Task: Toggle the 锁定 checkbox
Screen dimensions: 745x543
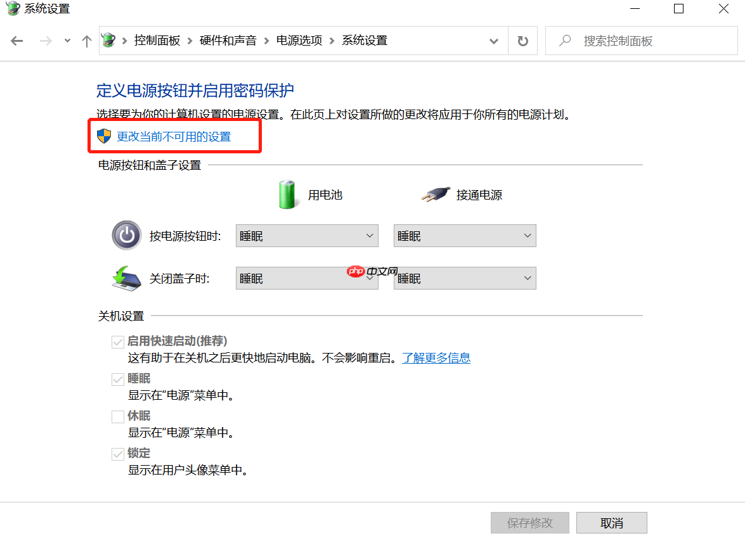Action: (118, 454)
